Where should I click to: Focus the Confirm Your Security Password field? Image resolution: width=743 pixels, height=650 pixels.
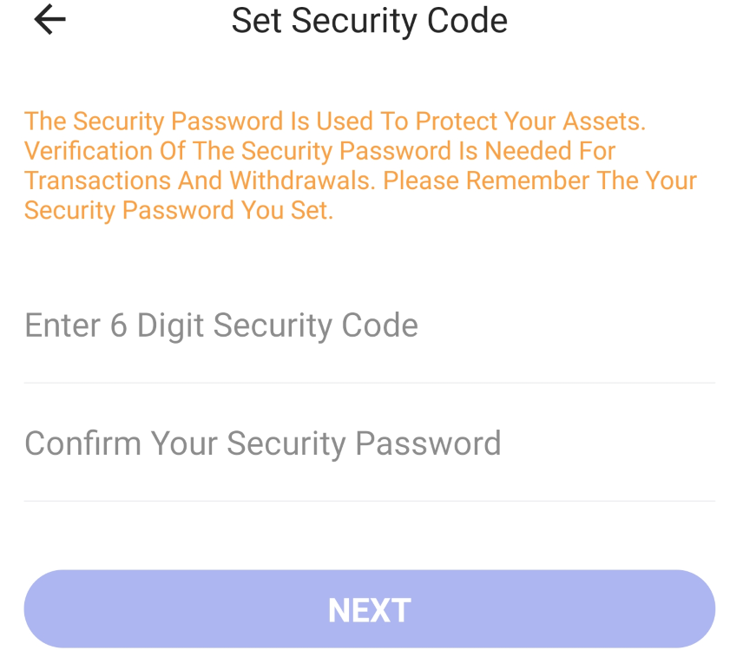click(369, 443)
